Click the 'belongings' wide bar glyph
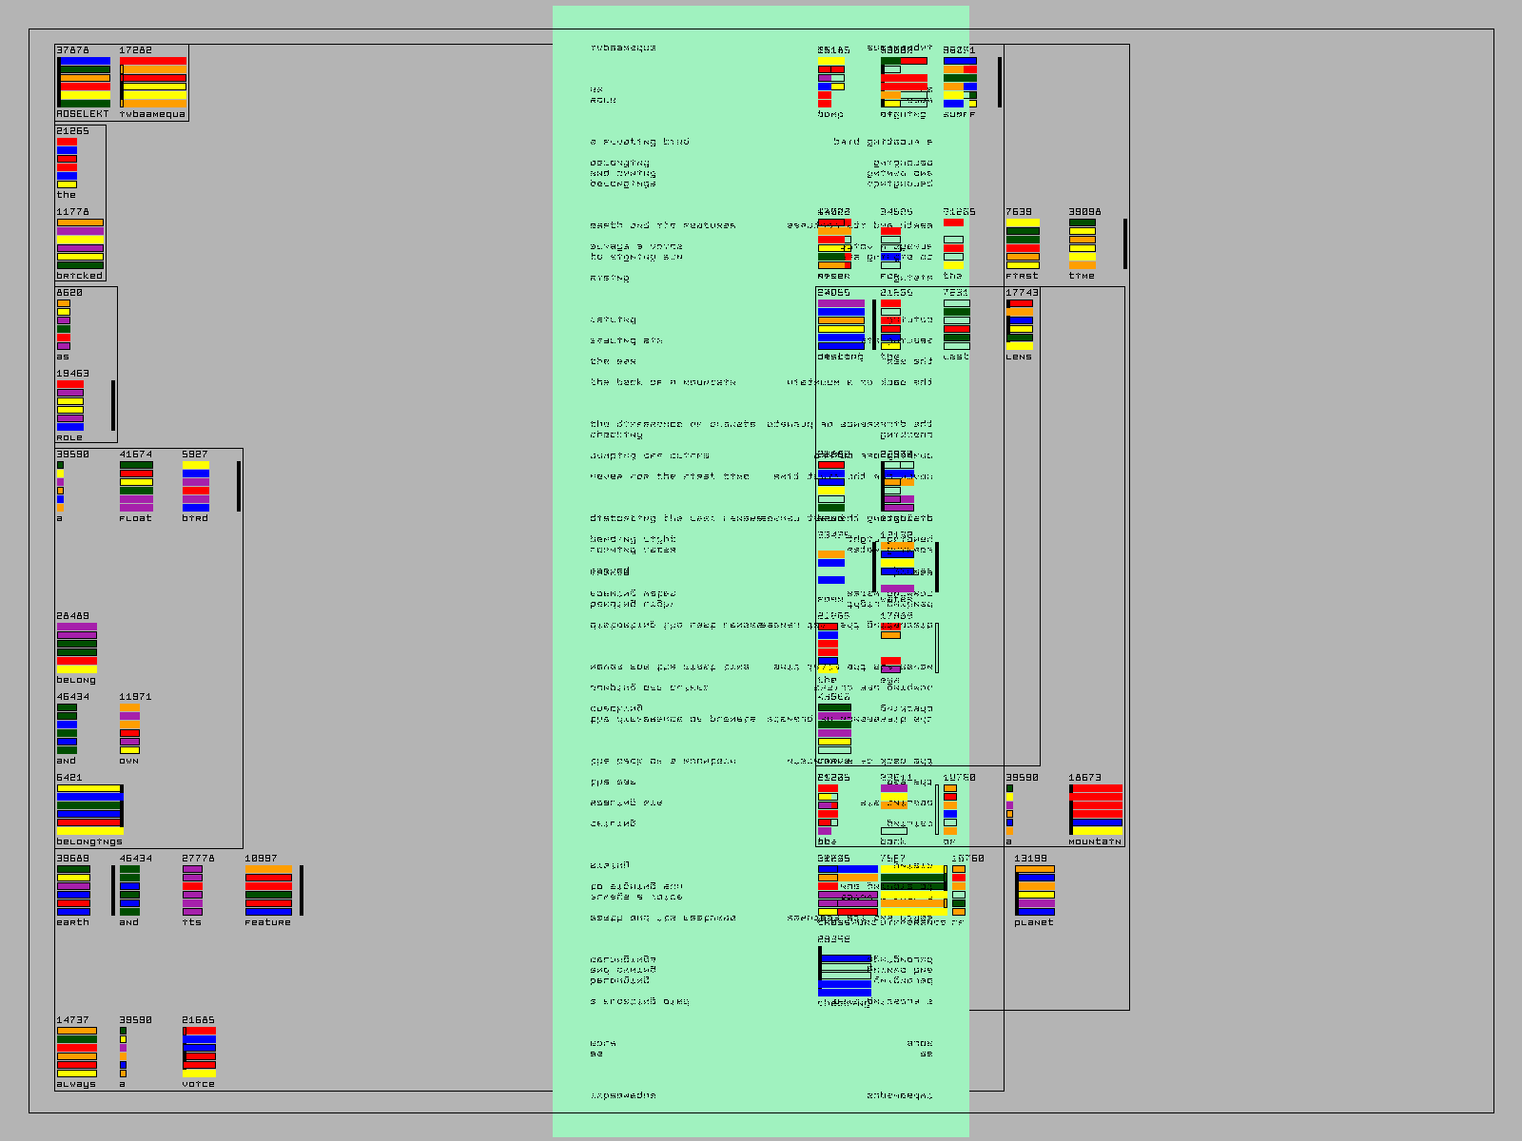This screenshot has height=1141, width=1522. click(89, 809)
